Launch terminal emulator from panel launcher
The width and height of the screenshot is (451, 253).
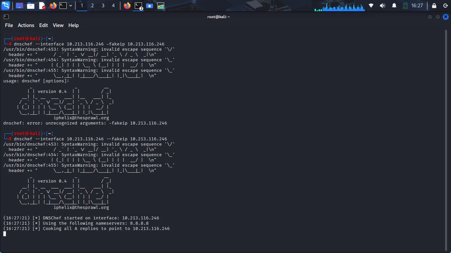pyautogui.click(x=63, y=6)
